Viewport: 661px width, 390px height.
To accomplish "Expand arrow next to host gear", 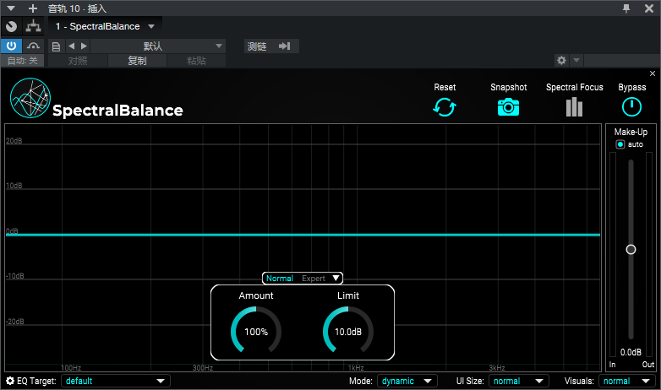I will pyautogui.click(x=576, y=60).
